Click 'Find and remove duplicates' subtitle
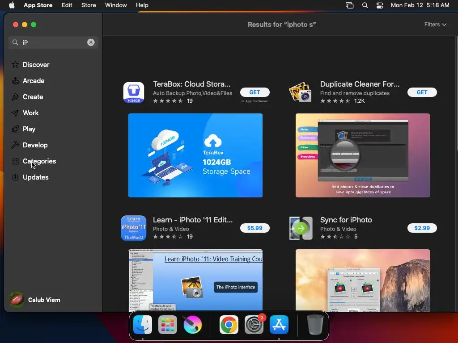Screen dimensions: 458x343 coord(355,93)
